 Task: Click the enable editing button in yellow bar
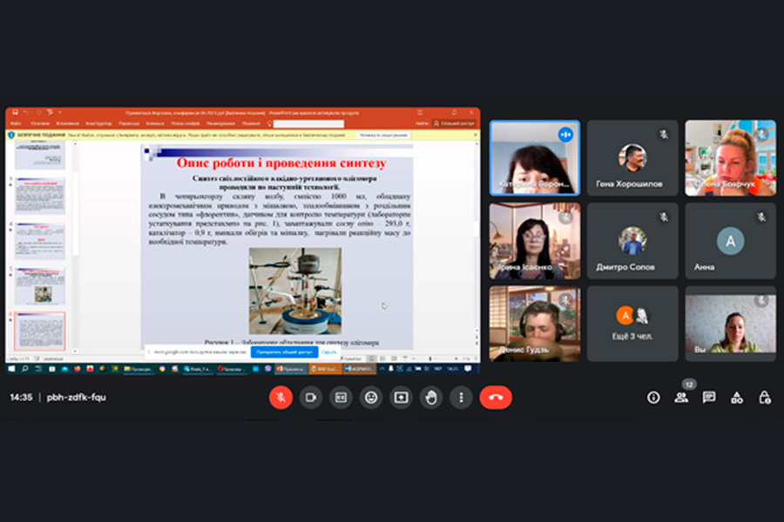(x=383, y=135)
